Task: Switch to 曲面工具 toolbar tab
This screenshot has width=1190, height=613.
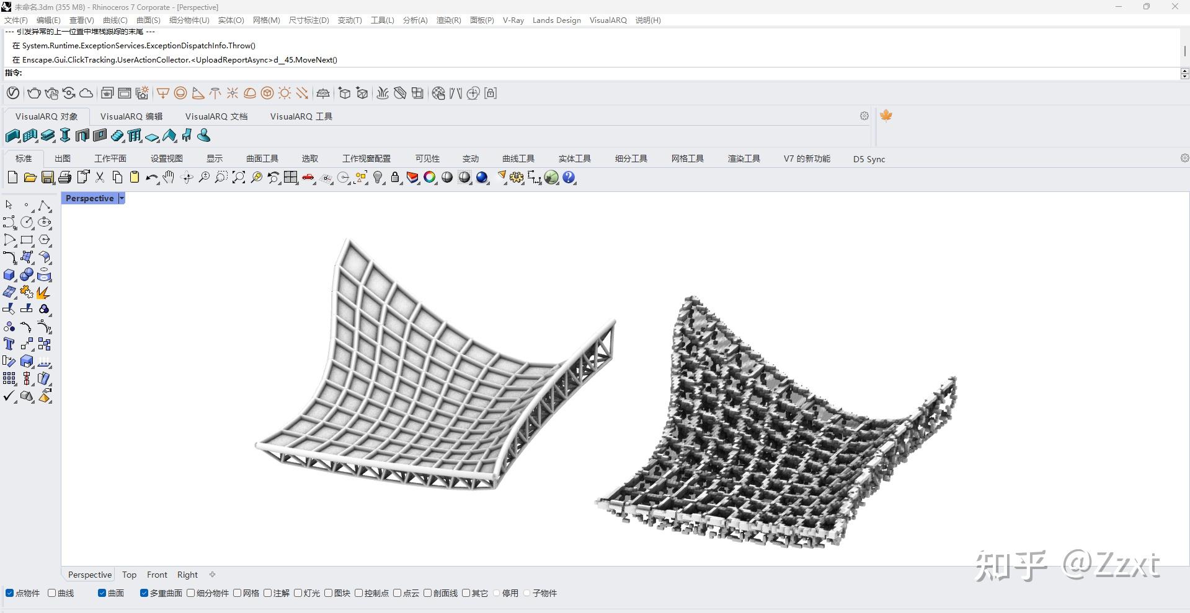Action: [x=262, y=159]
